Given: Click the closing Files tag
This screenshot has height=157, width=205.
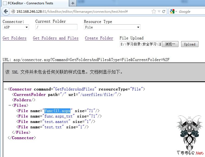Looking at the screenshot, I should 21,132.
